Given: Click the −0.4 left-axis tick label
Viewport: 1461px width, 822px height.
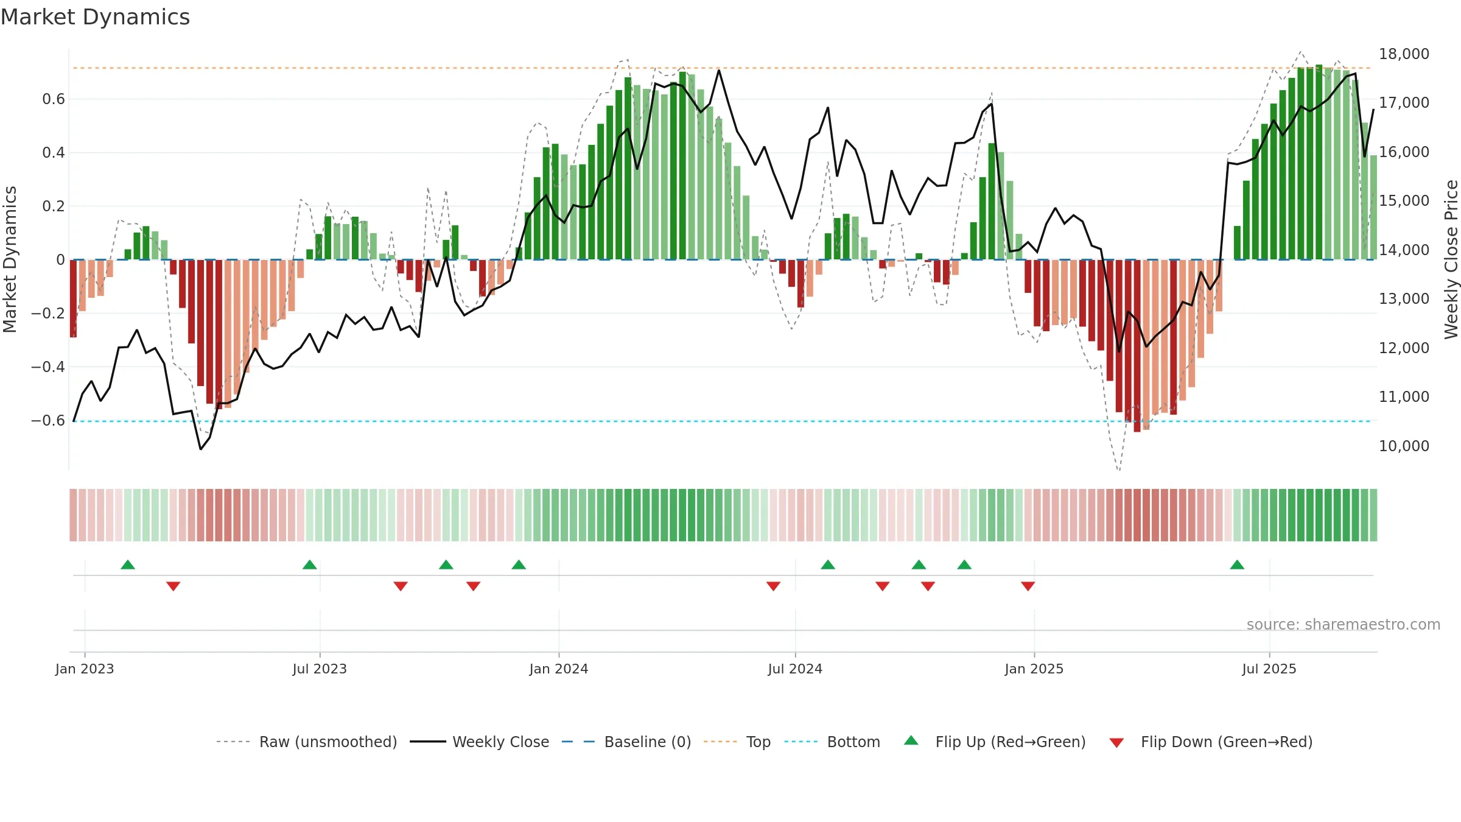Looking at the screenshot, I should [48, 367].
